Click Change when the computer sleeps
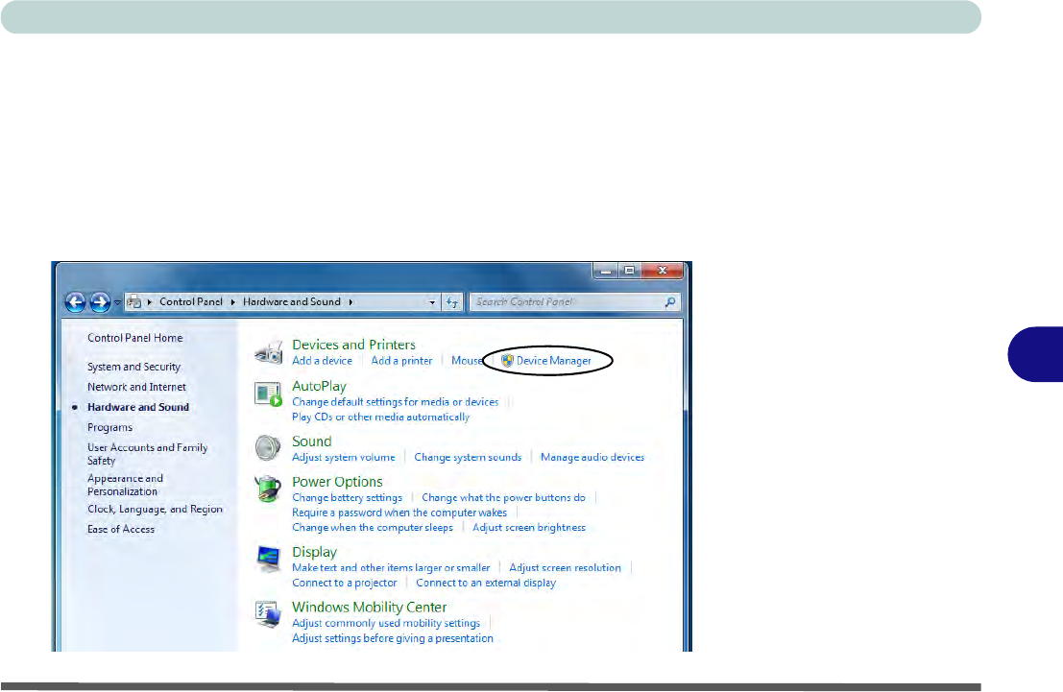Image resolution: width=1063 pixels, height=692 pixels. point(373,527)
